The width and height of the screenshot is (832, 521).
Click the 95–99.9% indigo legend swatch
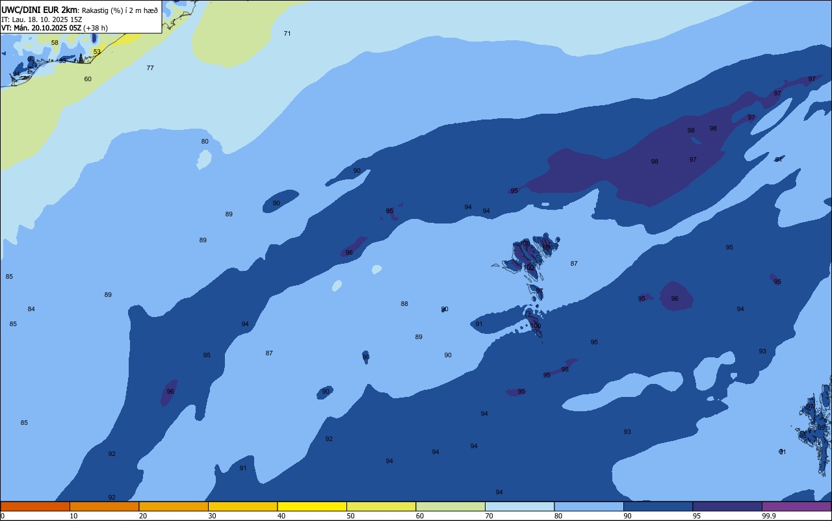click(727, 506)
